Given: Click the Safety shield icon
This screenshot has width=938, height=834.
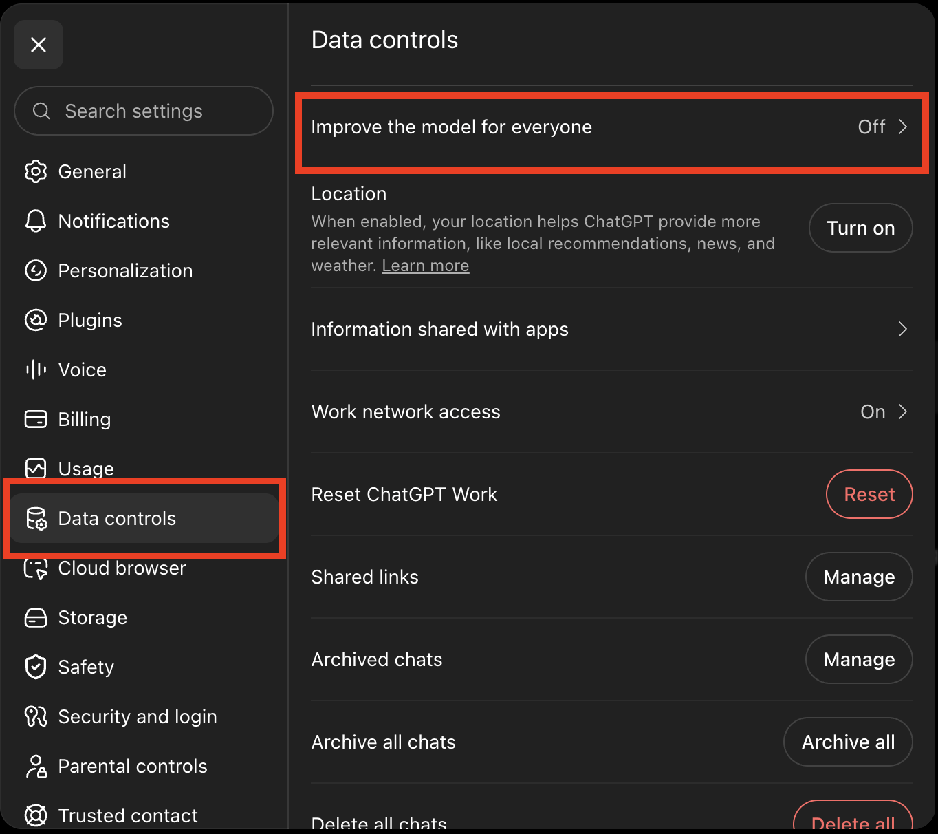Looking at the screenshot, I should (x=36, y=667).
